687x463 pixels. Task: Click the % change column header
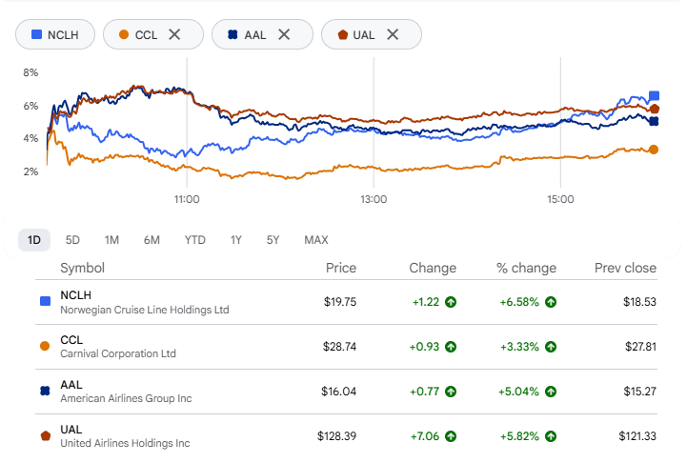[x=526, y=268]
